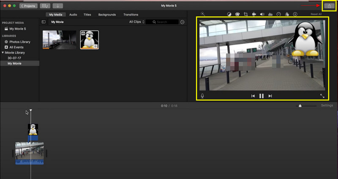Open the color balance tool
This screenshot has width=338, height=179.
[229, 14]
